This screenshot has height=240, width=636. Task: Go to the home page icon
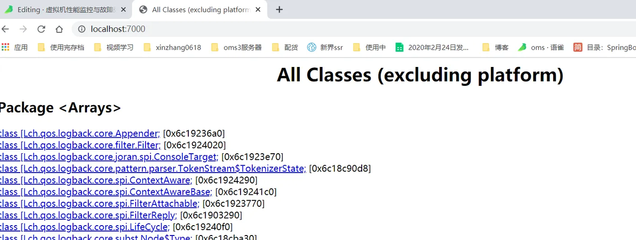59,29
